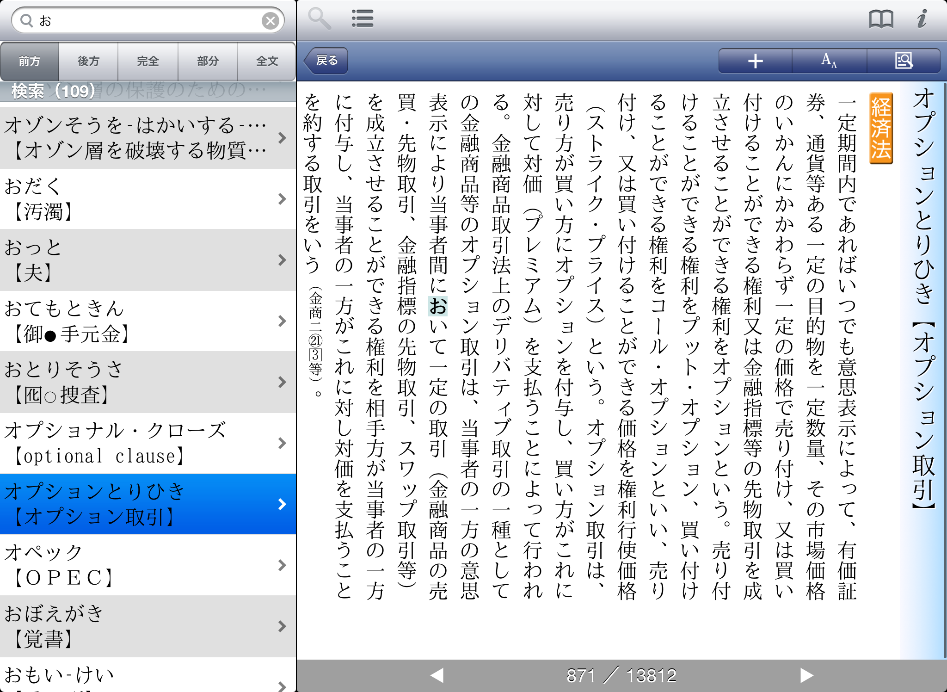Screen dimensions: 947x692
Task: Go to previous entry with left arrow
Action: coord(437,675)
